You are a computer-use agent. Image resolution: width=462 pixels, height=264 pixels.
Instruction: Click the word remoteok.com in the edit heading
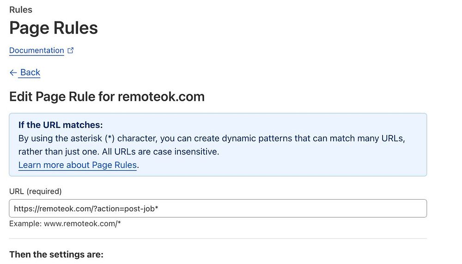161,97
